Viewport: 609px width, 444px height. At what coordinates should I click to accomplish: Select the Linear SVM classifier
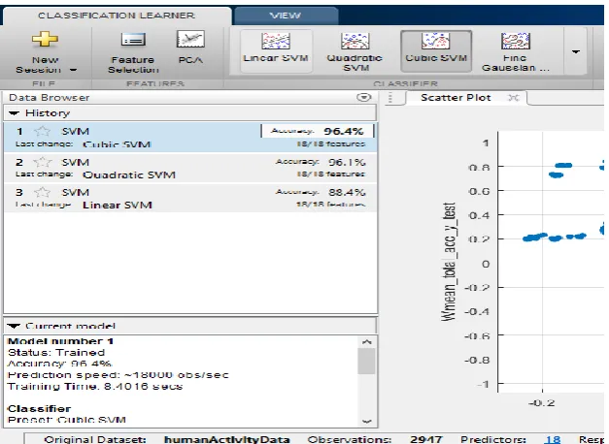click(x=276, y=50)
